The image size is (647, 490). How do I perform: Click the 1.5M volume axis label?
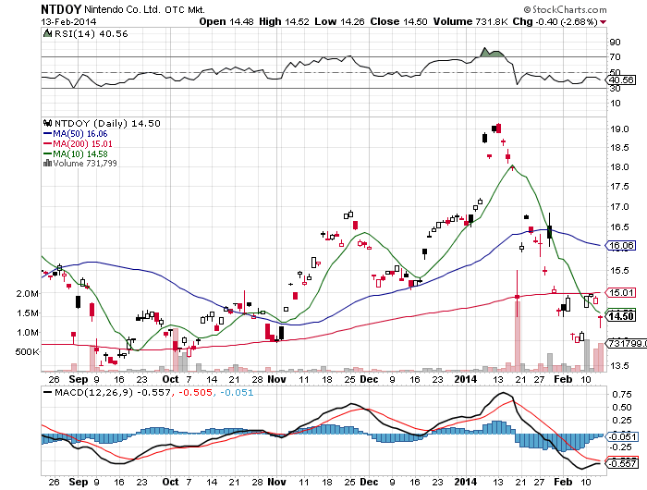coord(28,312)
